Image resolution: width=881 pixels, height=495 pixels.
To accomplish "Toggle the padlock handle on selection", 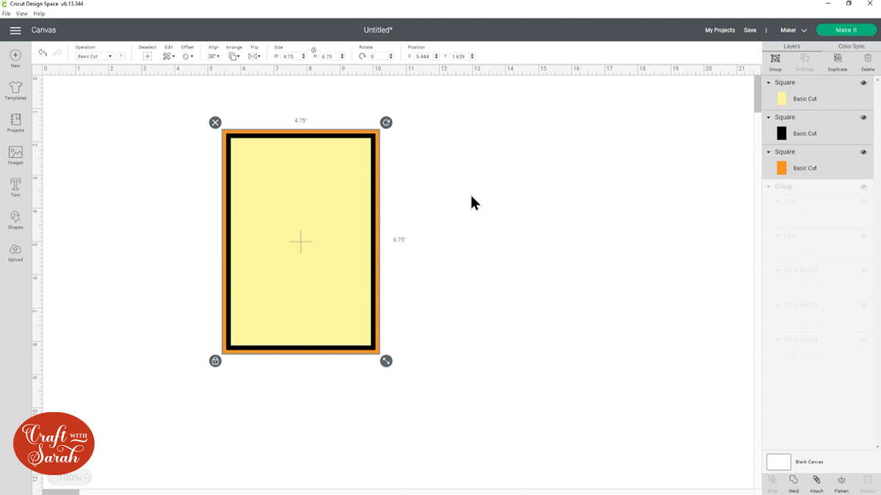I will [215, 361].
